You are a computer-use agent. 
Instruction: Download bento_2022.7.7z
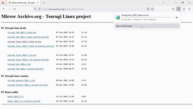(15, 97)
